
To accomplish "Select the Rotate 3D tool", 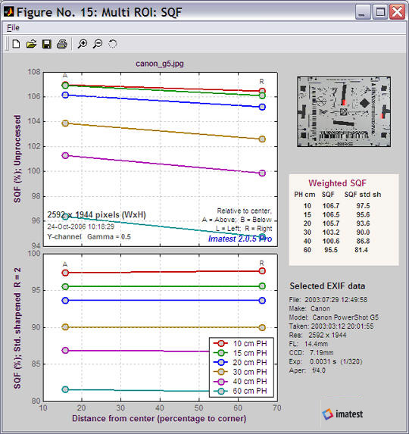I will click(x=112, y=44).
